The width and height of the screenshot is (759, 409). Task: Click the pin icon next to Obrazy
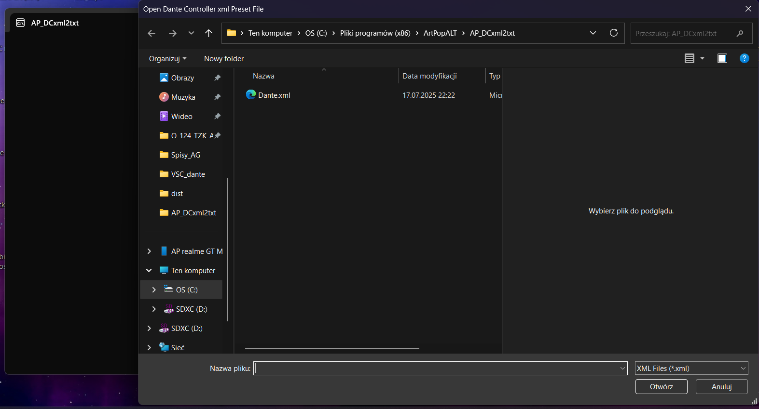tap(217, 78)
